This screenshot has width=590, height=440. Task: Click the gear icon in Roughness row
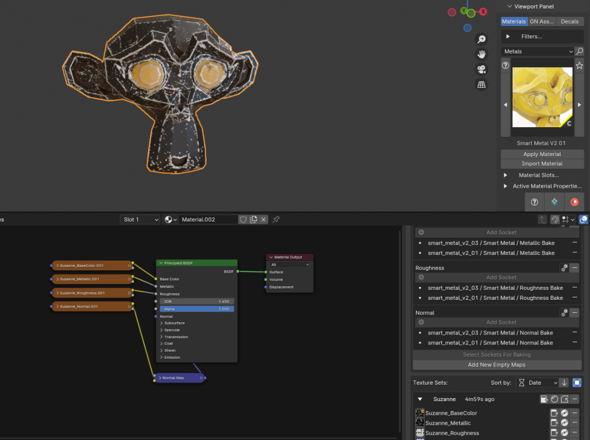point(564,268)
